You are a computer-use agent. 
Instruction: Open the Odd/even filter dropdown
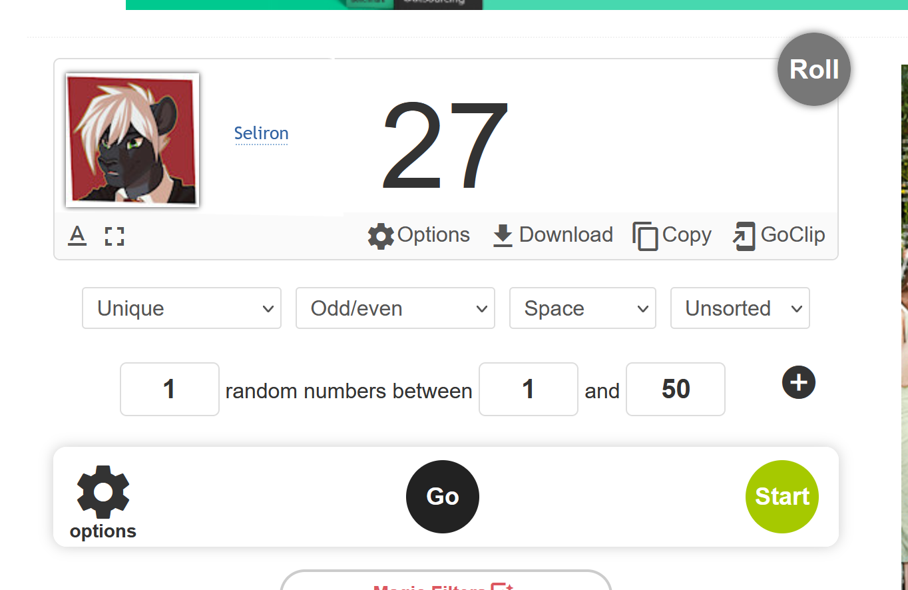[395, 308]
